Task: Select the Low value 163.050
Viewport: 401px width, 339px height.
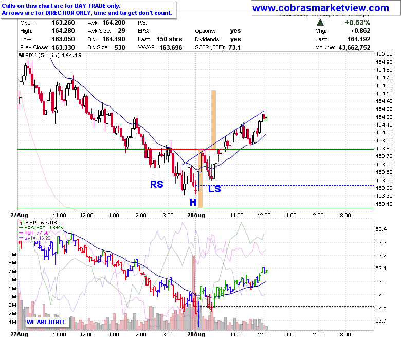Action: [63, 39]
